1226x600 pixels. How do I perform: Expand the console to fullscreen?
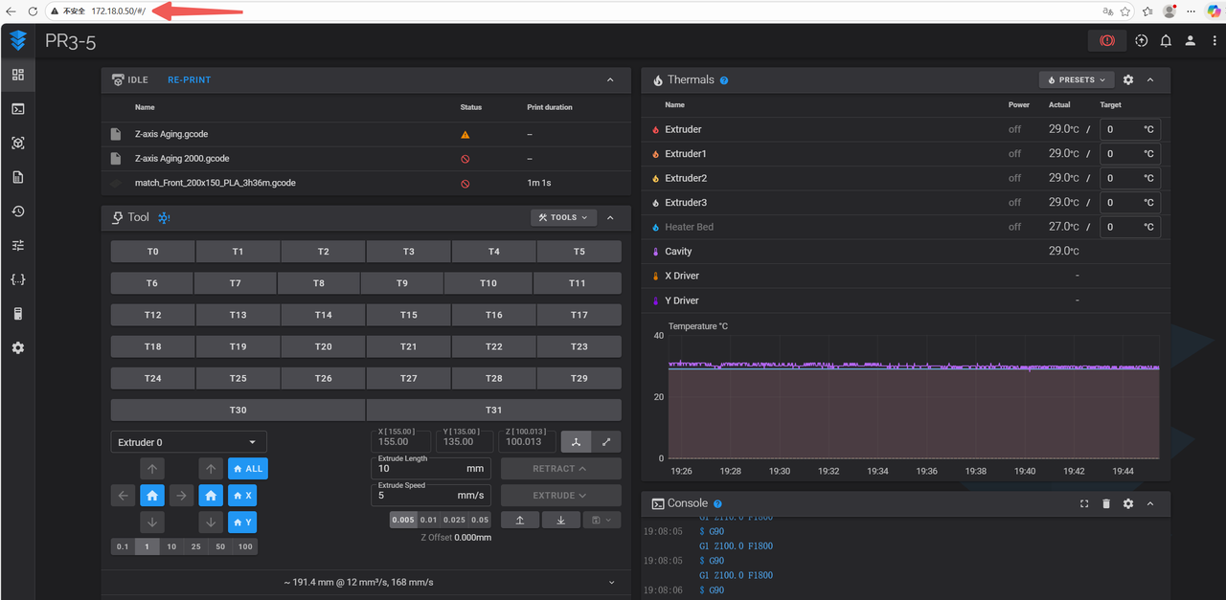click(1084, 503)
